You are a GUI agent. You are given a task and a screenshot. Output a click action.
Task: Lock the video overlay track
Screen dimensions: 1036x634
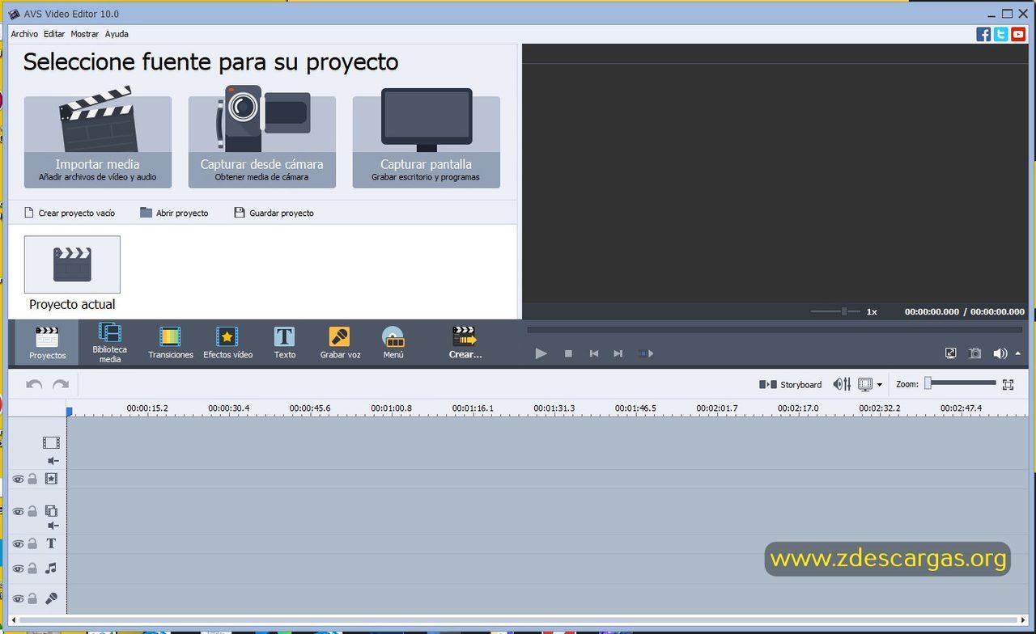pyautogui.click(x=32, y=511)
